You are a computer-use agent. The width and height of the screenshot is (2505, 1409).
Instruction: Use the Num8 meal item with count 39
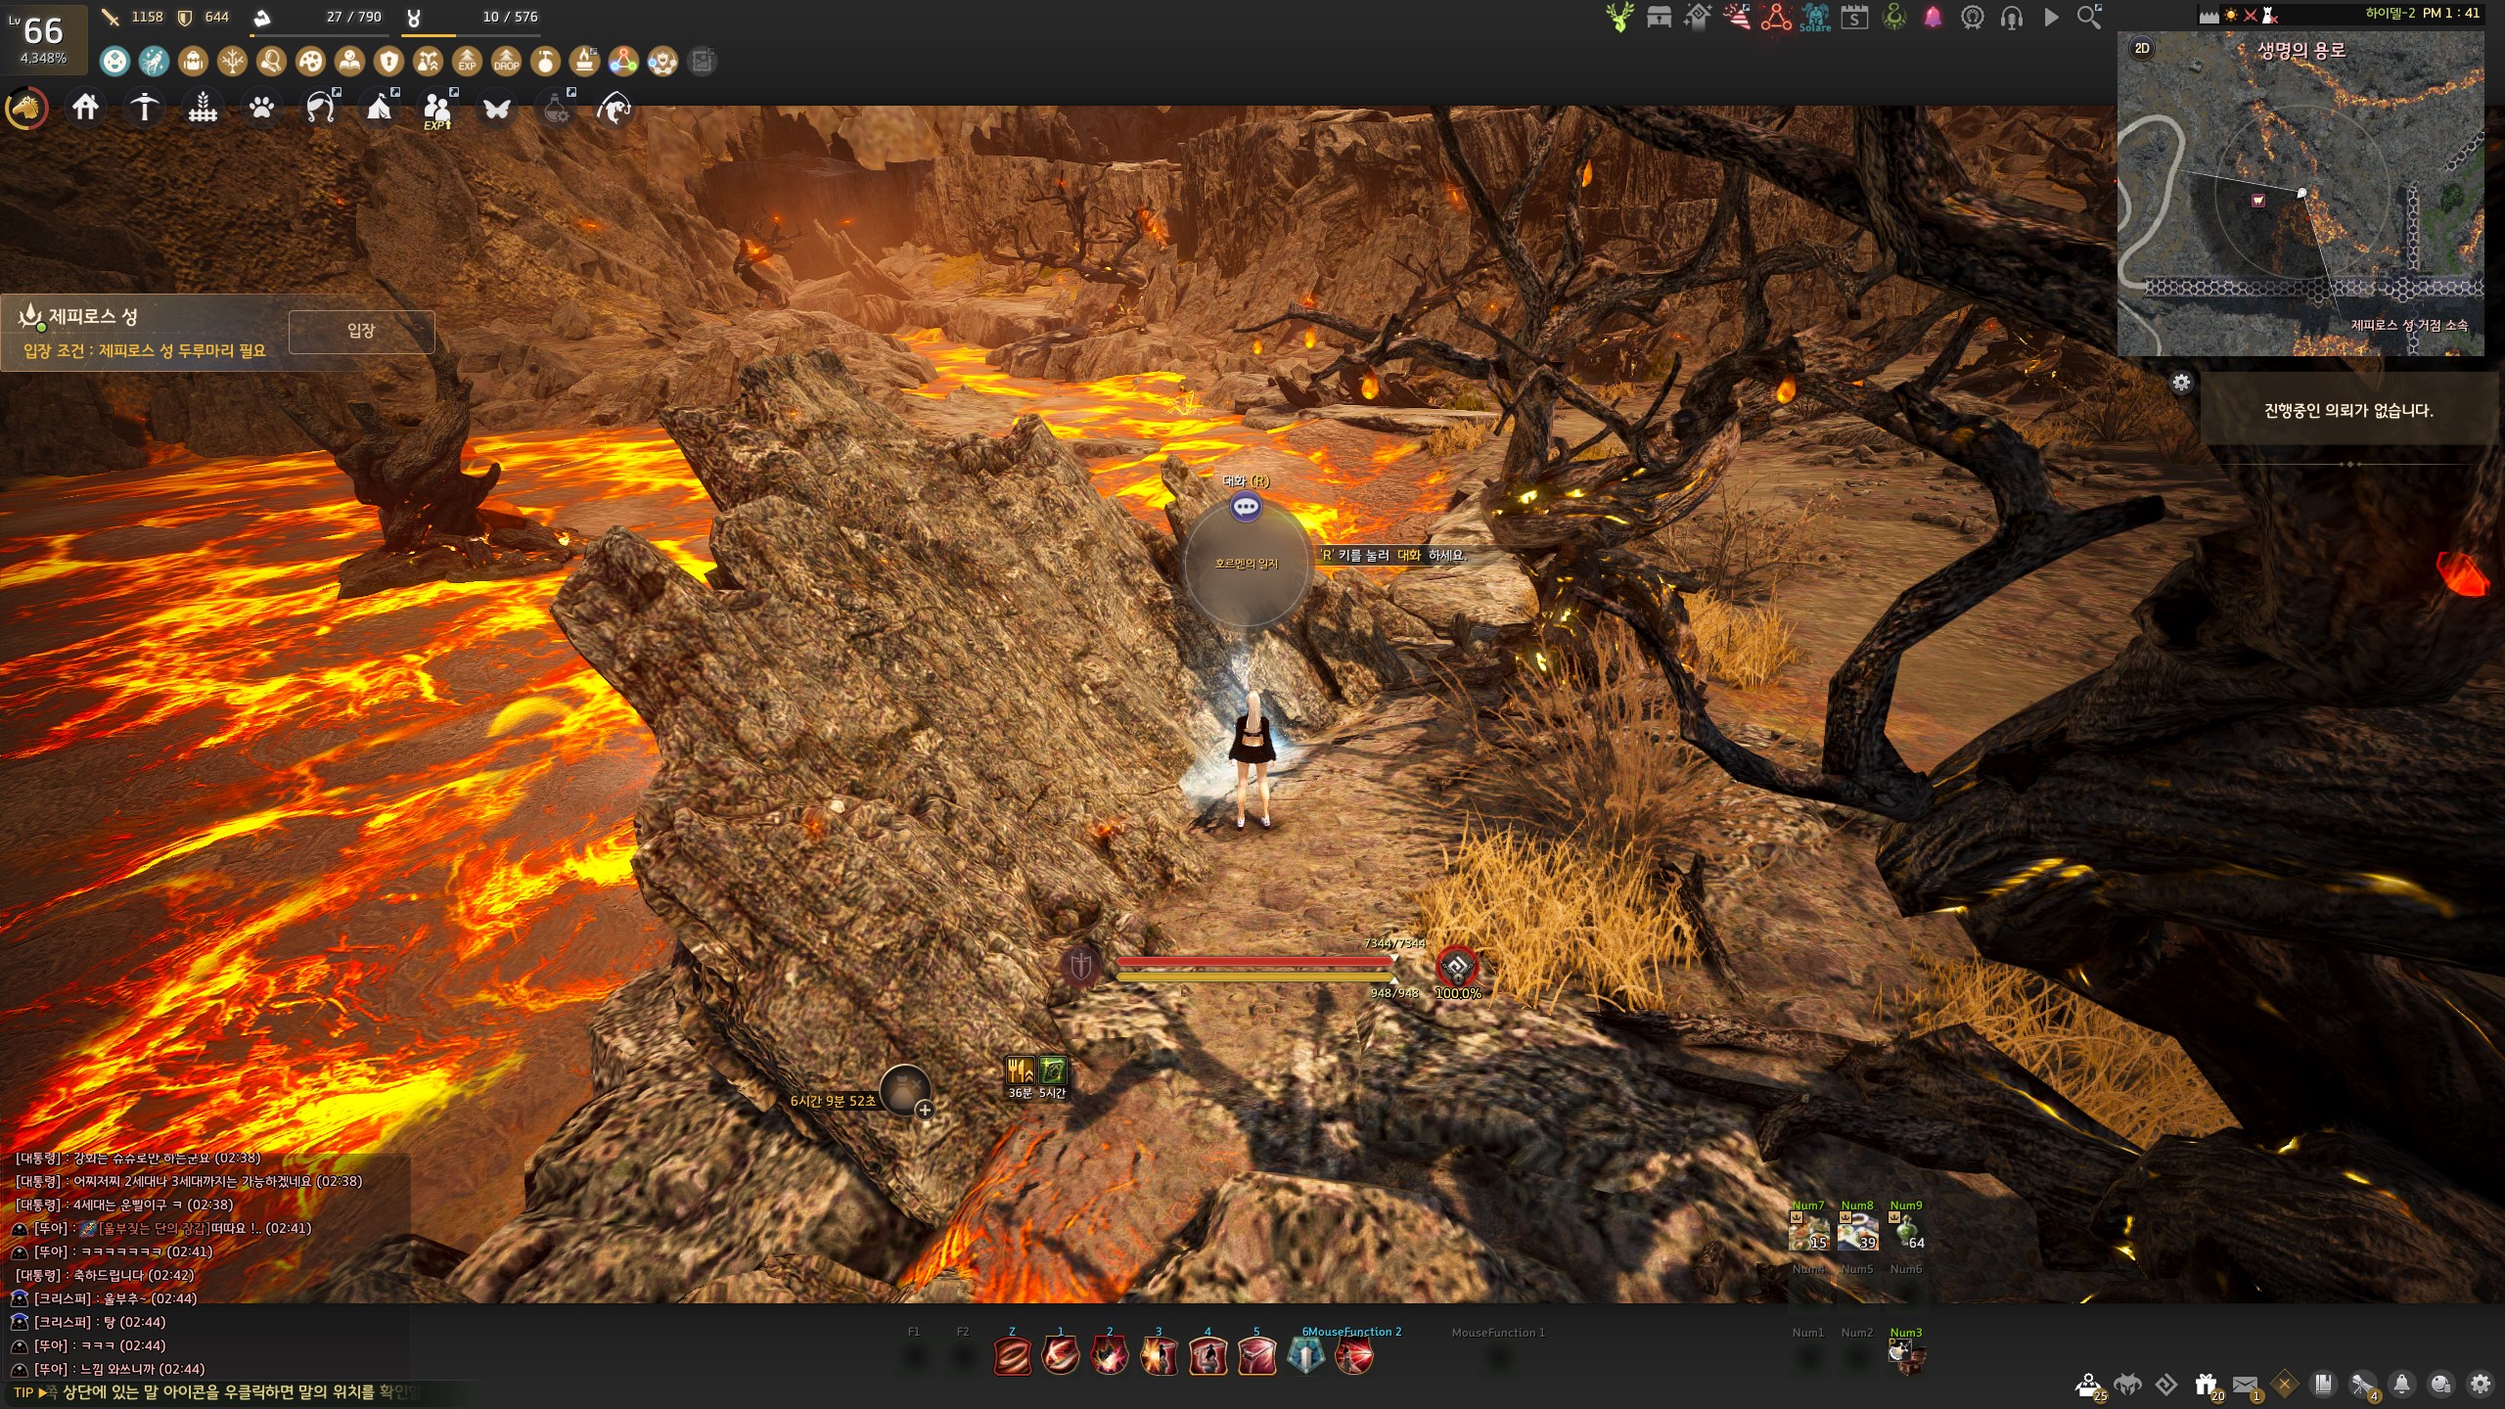[1857, 1232]
